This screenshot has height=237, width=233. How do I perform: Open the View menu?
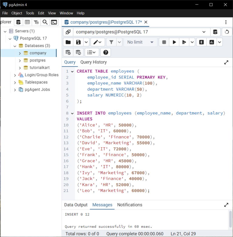point(52,13)
